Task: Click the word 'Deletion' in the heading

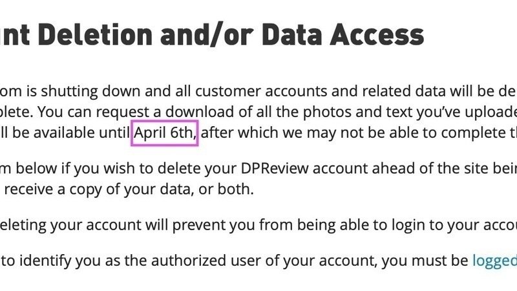Action: 95,35
